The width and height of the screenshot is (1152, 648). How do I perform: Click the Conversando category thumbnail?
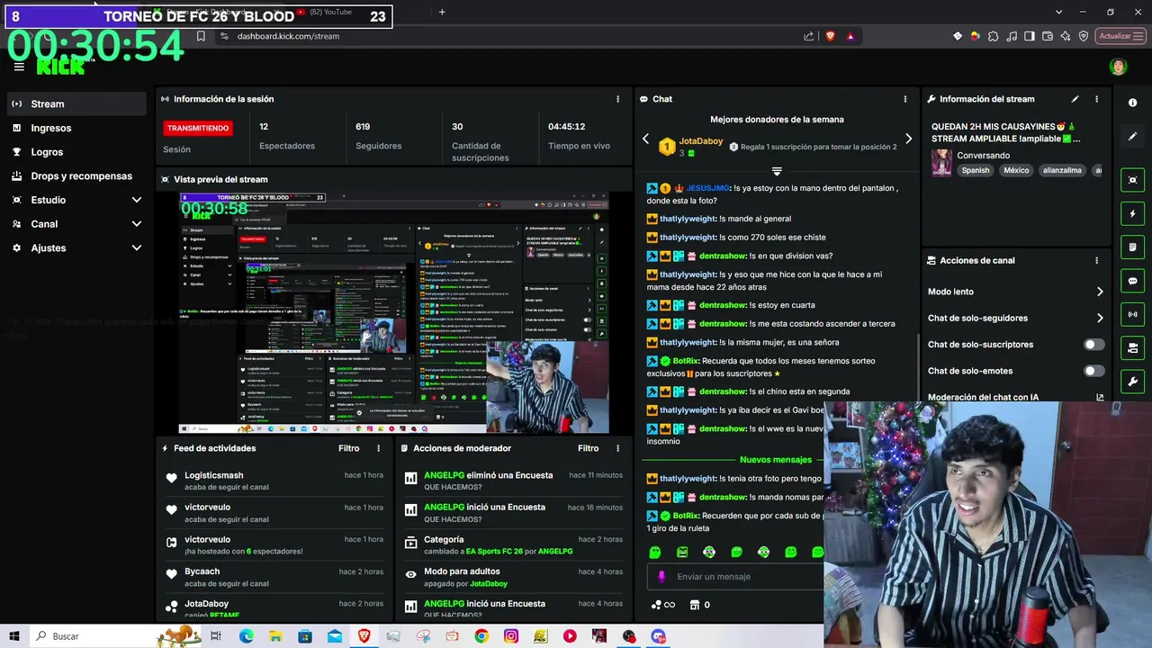pyautogui.click(x=941, y=162)
